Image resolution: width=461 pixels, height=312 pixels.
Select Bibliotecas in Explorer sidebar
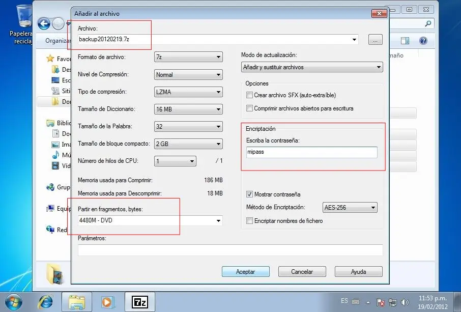(59, 123)
